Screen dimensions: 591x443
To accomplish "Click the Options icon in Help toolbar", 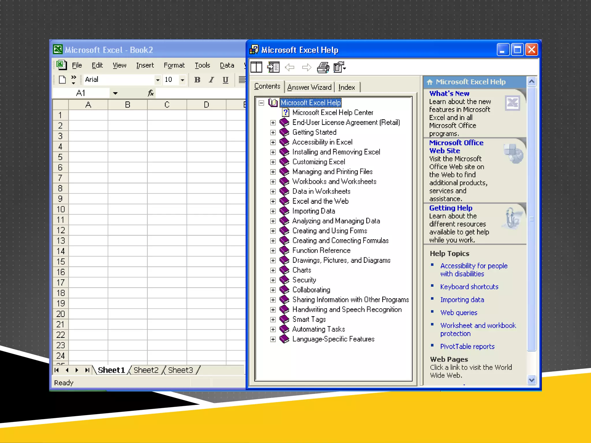I will [x=339, y=67].
